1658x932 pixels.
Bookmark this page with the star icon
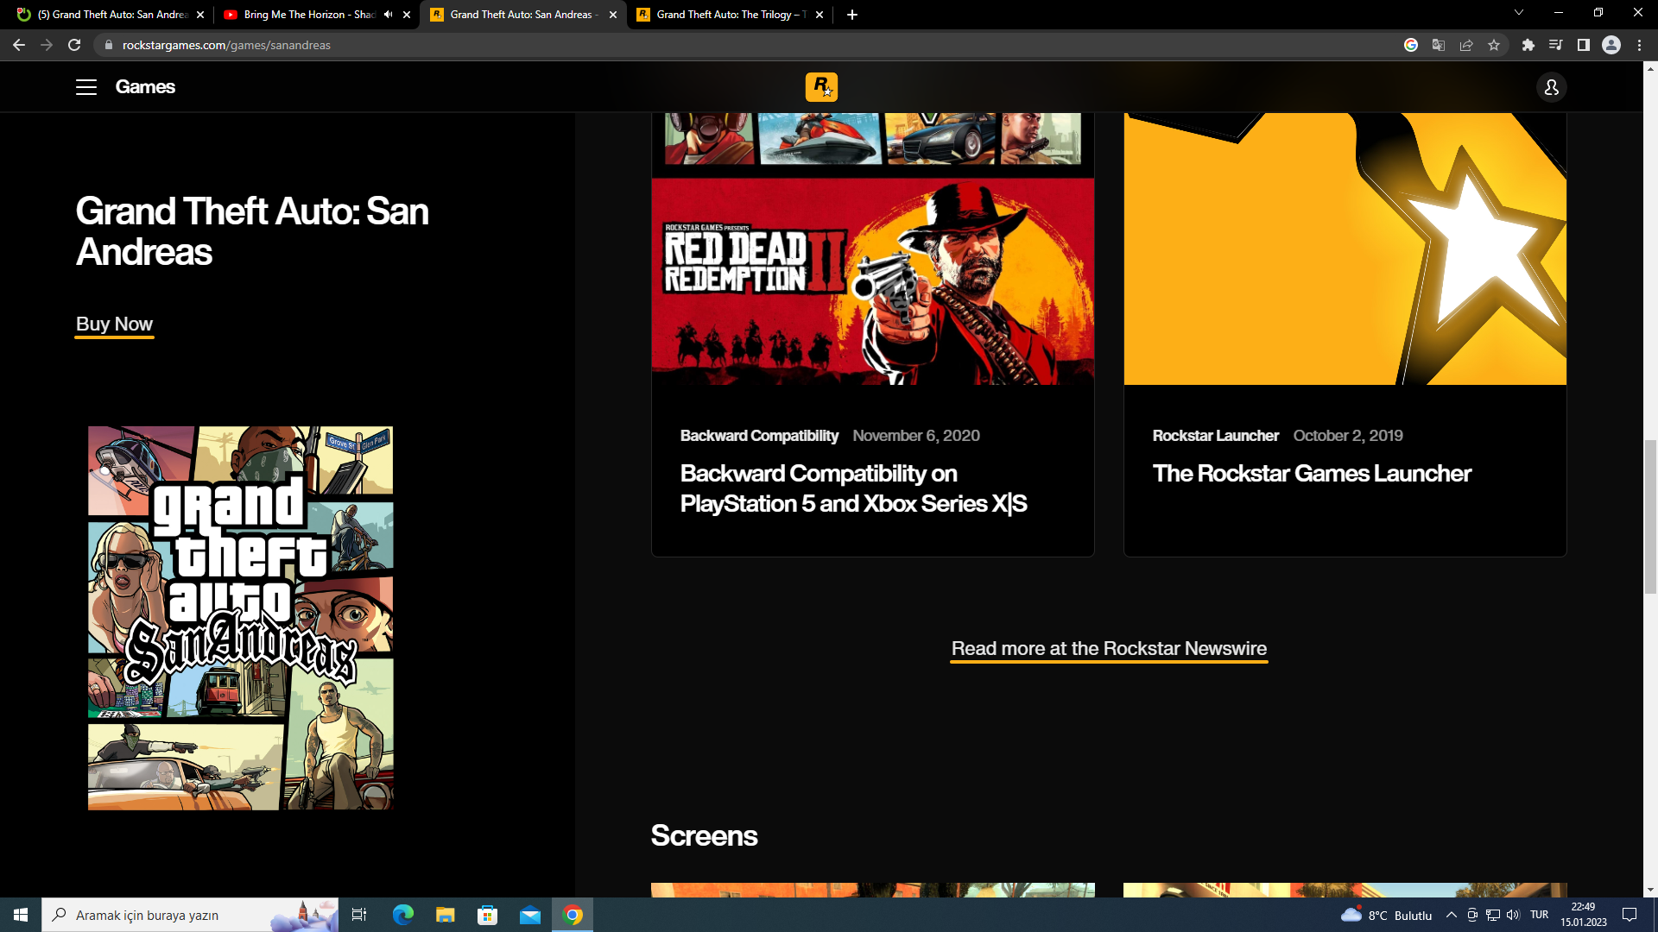click(x=1494, y=45)
